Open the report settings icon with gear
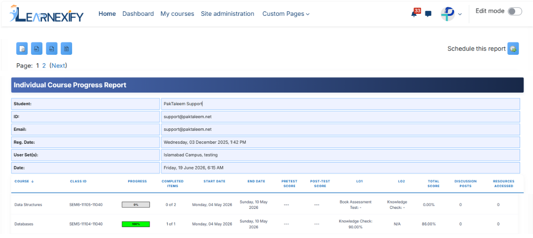The image size is (533, 238). click(x=22, y=48)
